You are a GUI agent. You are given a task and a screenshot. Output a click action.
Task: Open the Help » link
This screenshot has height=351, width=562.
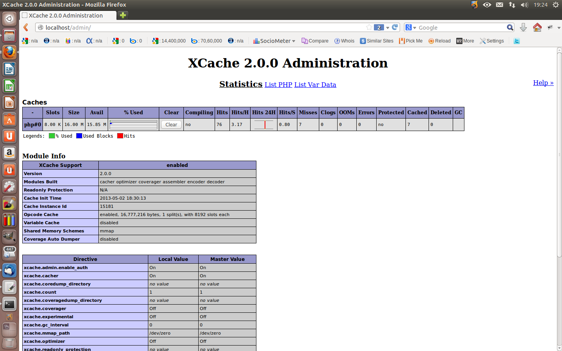pos(543,83)
